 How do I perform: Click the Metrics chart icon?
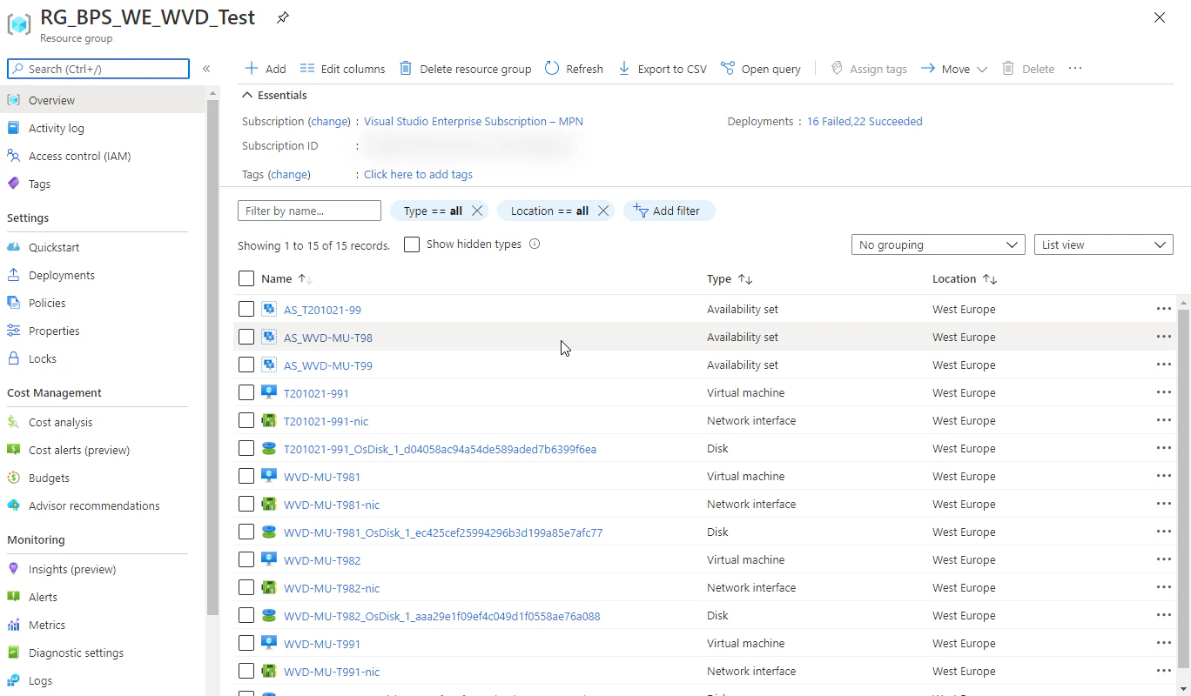[13, 625]
